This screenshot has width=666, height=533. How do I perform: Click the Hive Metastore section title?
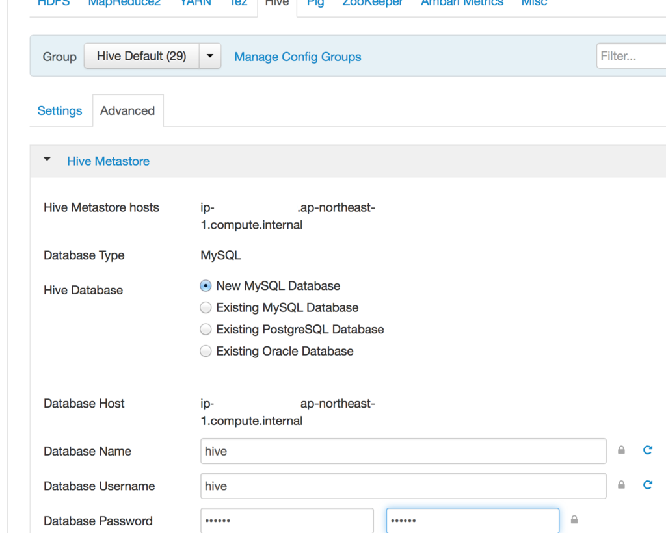pos(109,161)
